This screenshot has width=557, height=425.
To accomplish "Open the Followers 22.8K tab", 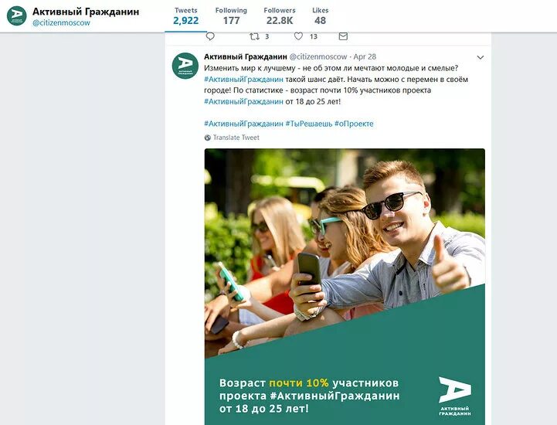I will pos(280,16).
